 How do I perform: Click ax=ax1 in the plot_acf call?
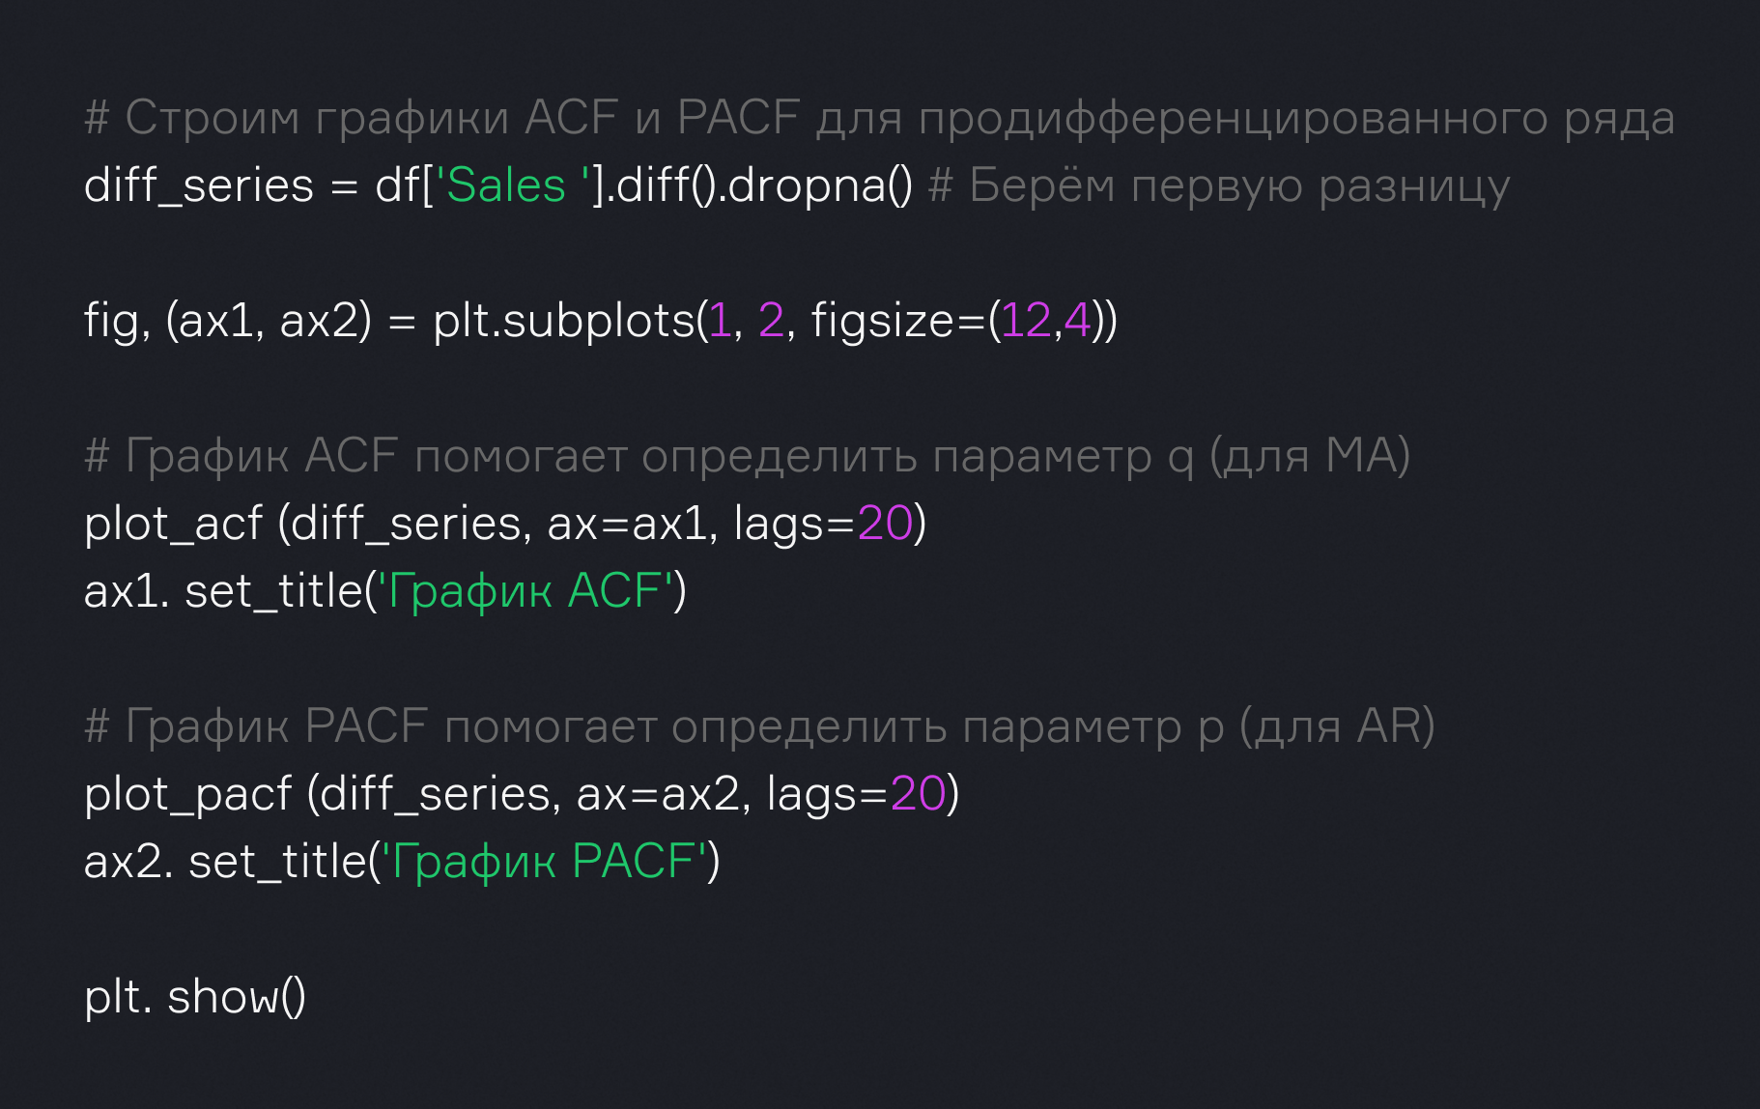point(626,524)
